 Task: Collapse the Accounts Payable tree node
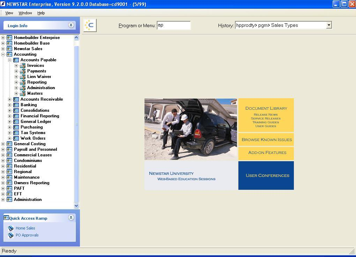(x=9, y=60)
